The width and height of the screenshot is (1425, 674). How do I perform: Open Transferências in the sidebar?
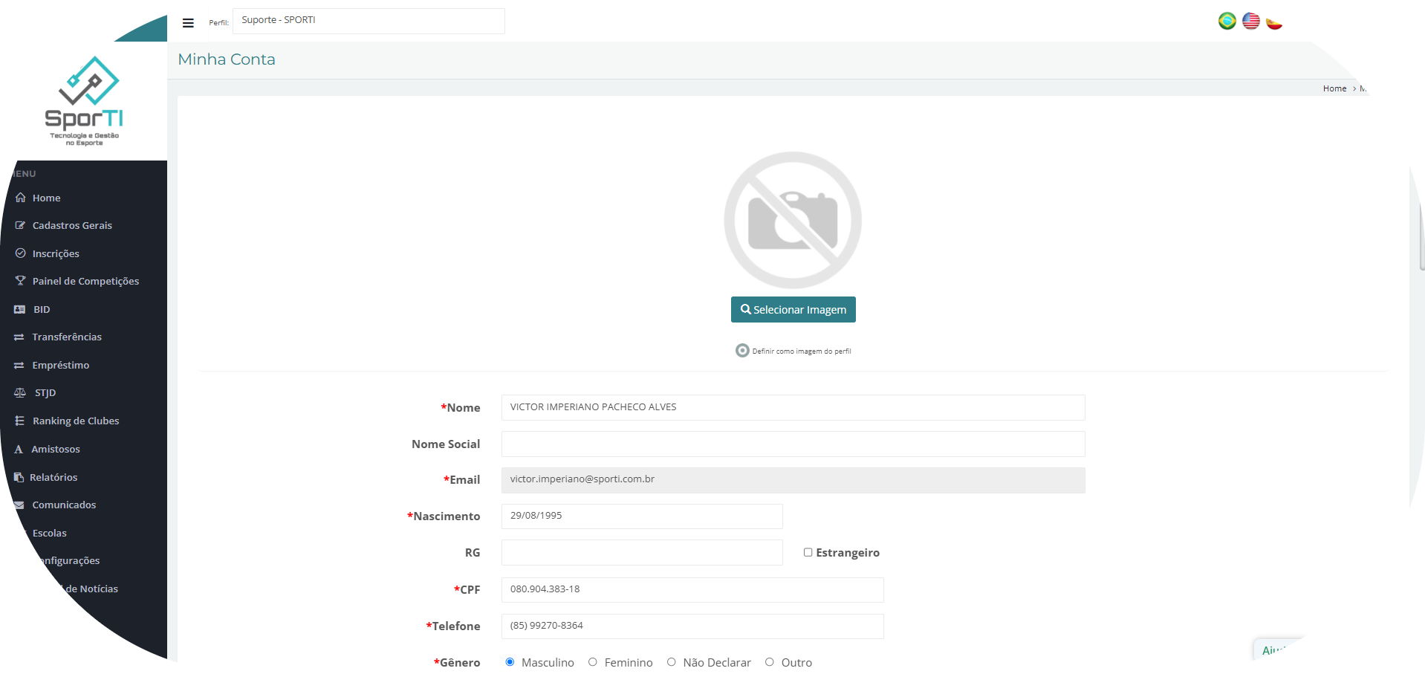pos(67,337)
